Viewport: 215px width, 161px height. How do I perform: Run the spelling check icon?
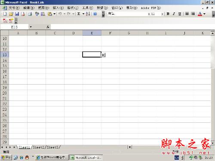point(37,14)
